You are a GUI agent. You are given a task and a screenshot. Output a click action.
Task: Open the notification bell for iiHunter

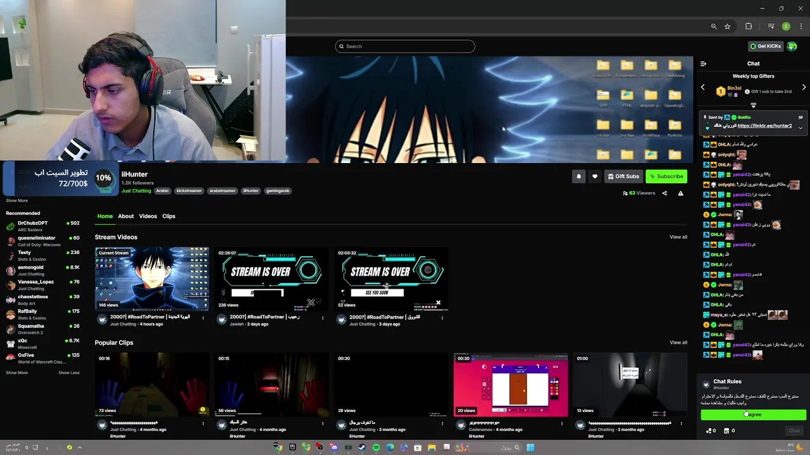578,176
